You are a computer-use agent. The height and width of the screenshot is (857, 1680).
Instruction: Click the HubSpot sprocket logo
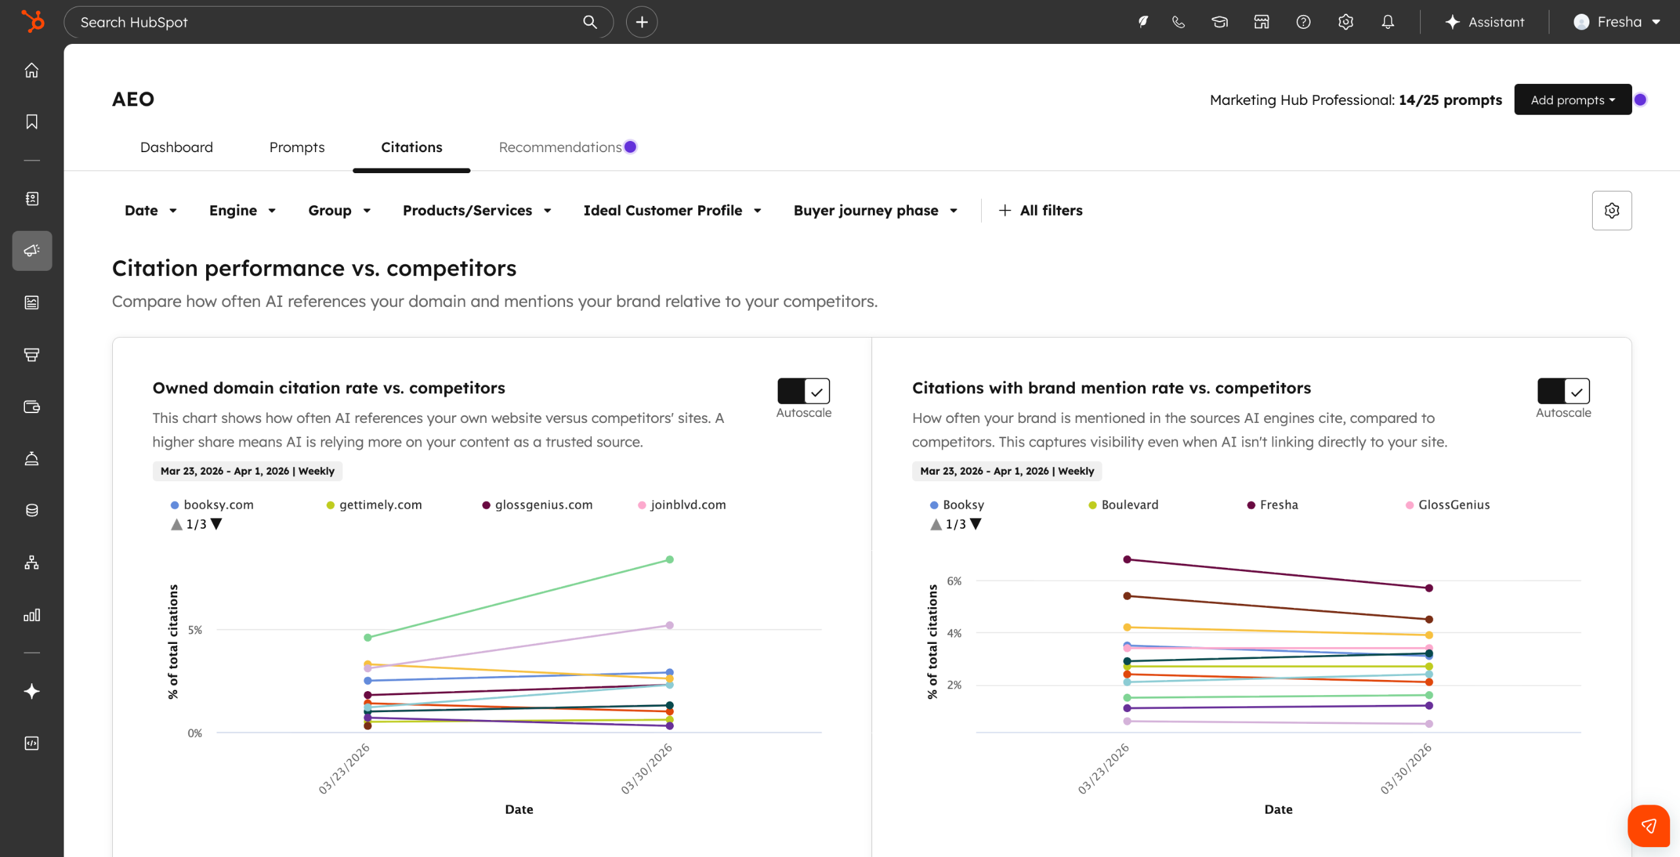pyautogui.click(x=32, y=22)
